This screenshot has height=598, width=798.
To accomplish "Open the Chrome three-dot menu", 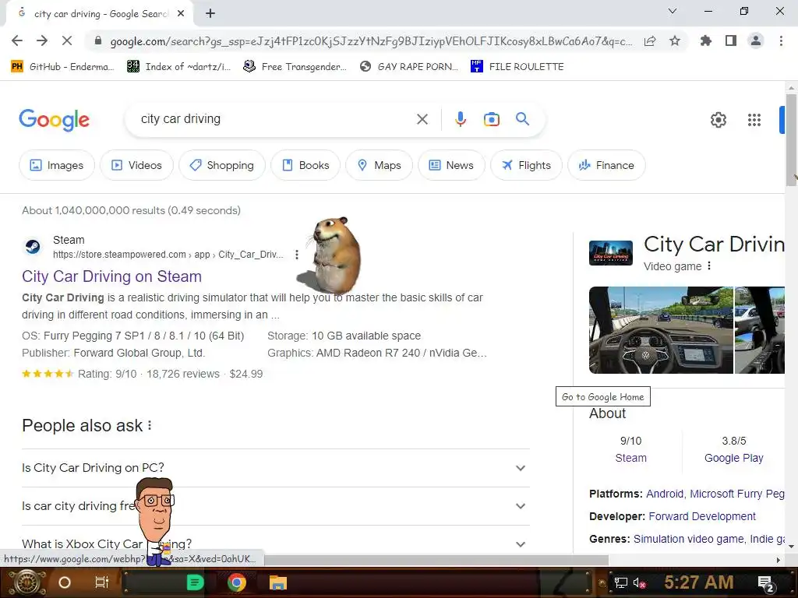I will point(781,40).
